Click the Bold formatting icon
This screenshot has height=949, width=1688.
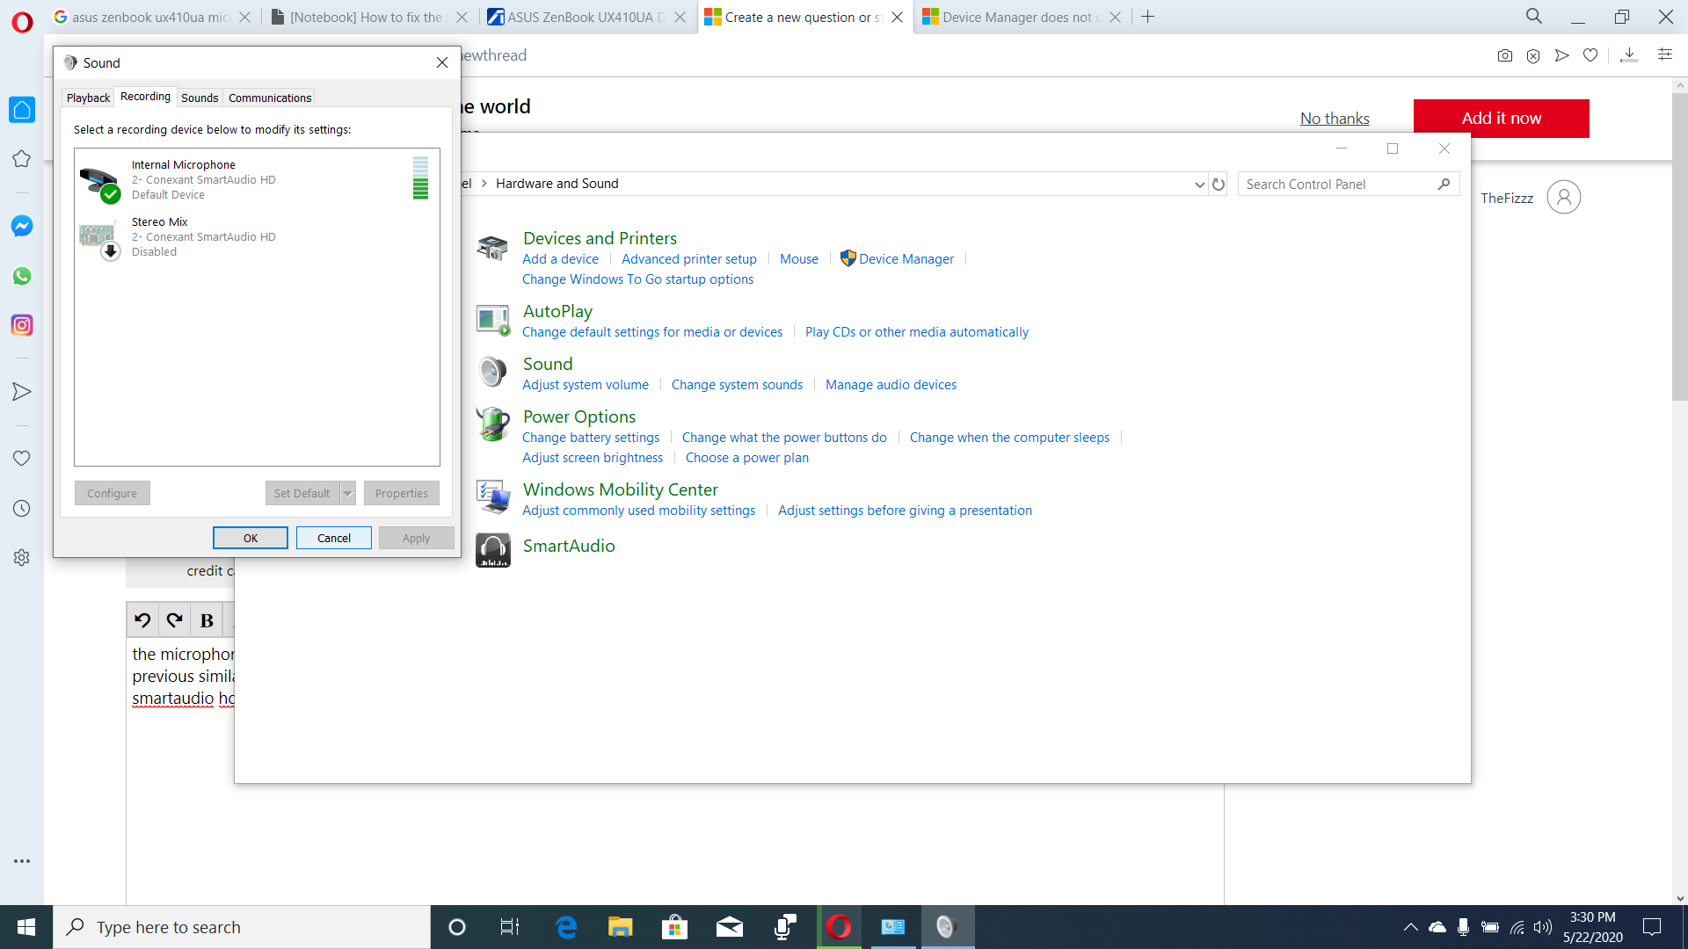pos(207,620)
